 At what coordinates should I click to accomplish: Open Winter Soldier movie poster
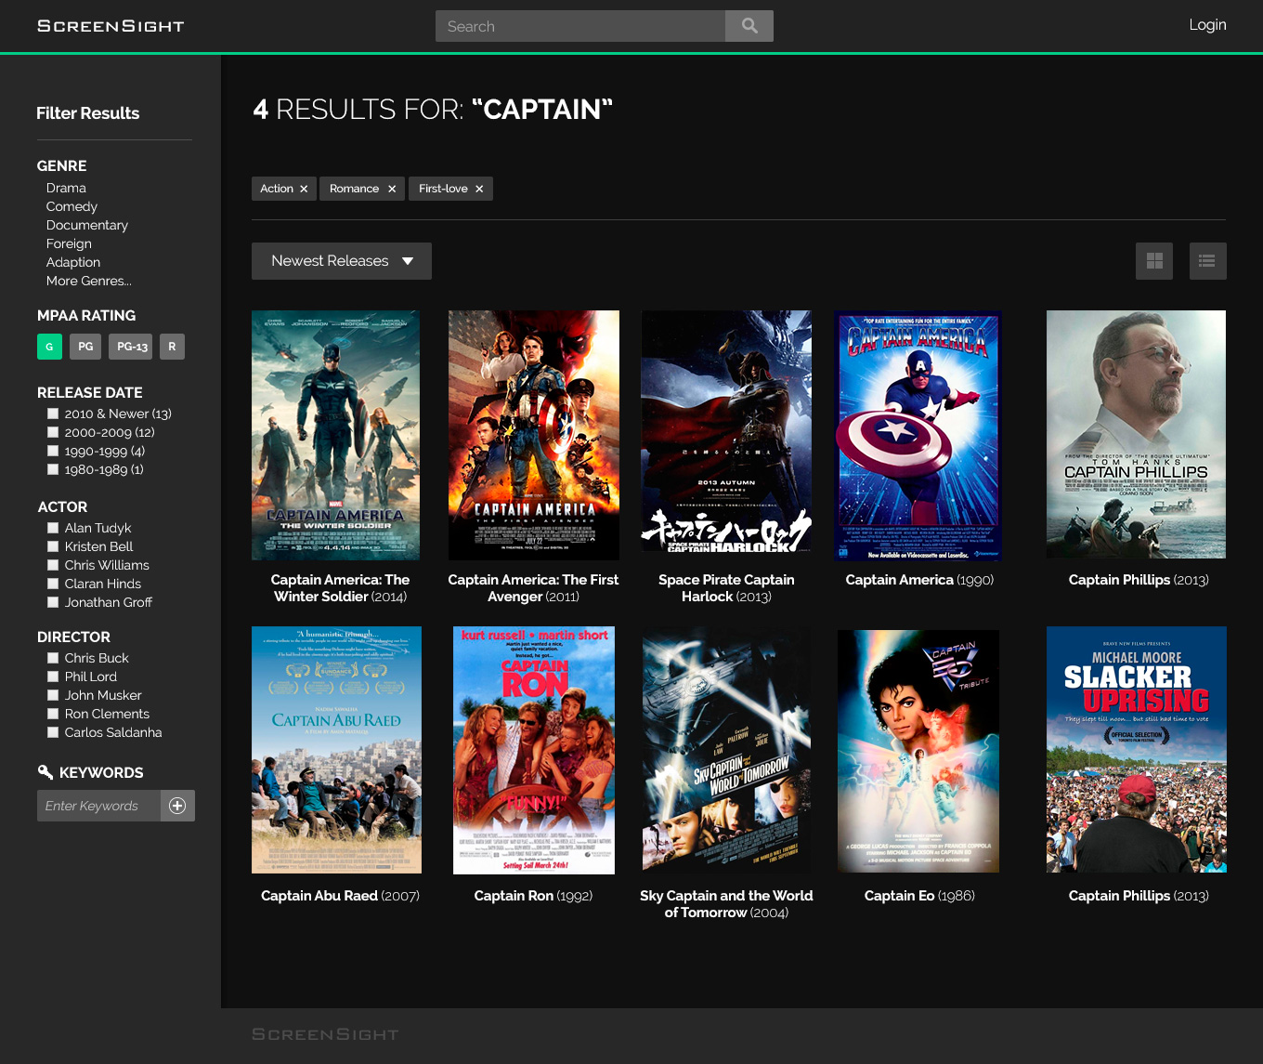(x=335, y=435)
